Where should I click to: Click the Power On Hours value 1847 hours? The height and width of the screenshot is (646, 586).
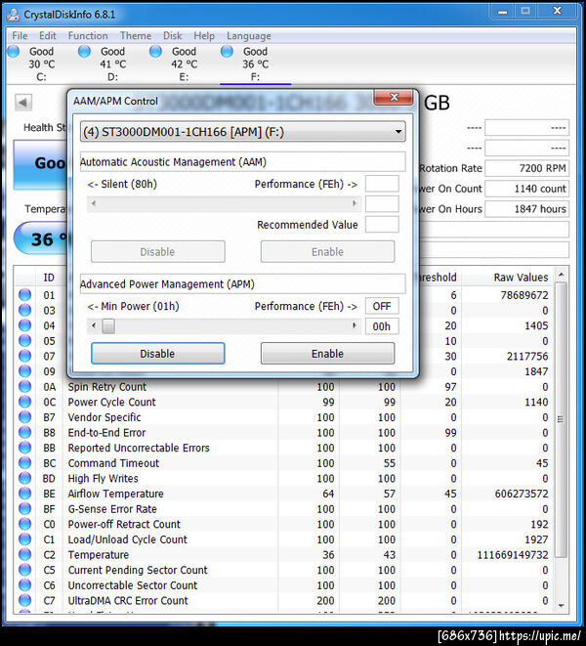pyautogui.click(x=526, y=209)
